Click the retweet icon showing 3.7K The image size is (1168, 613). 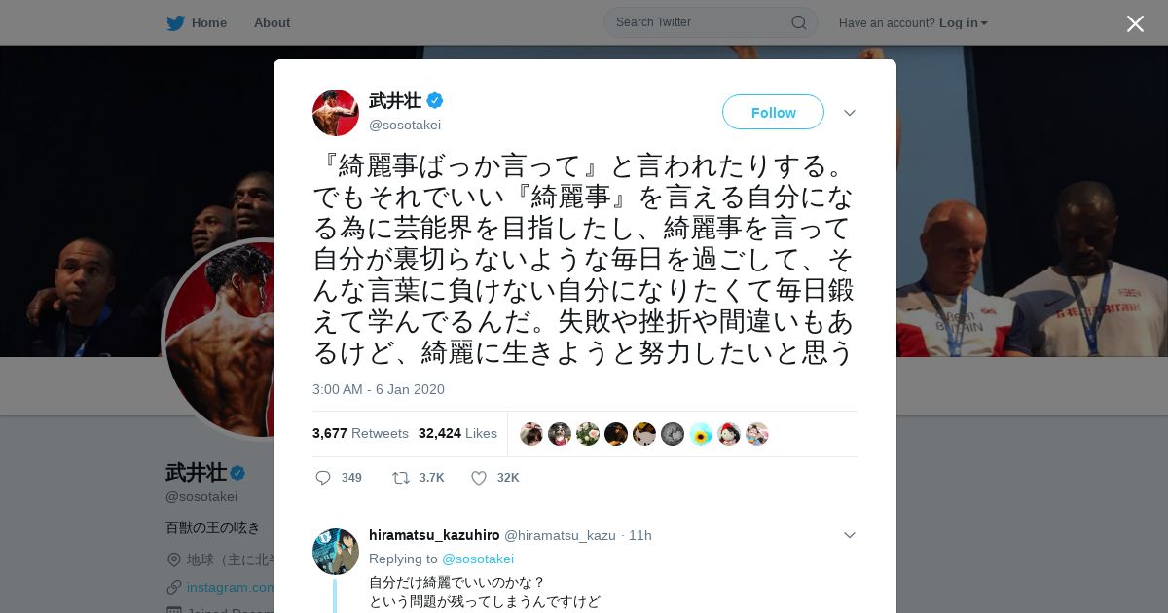pos(400,478)
